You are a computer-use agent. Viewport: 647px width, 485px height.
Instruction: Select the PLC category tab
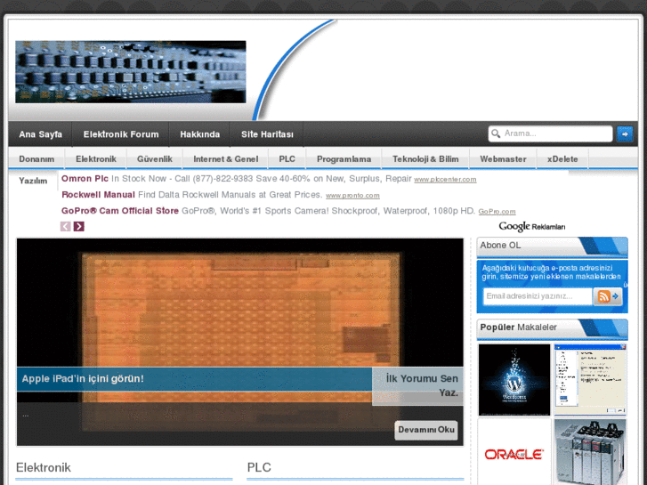(x=287, y=159)
